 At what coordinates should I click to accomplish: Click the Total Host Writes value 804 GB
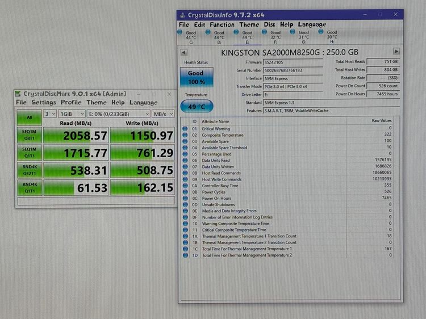383,70
